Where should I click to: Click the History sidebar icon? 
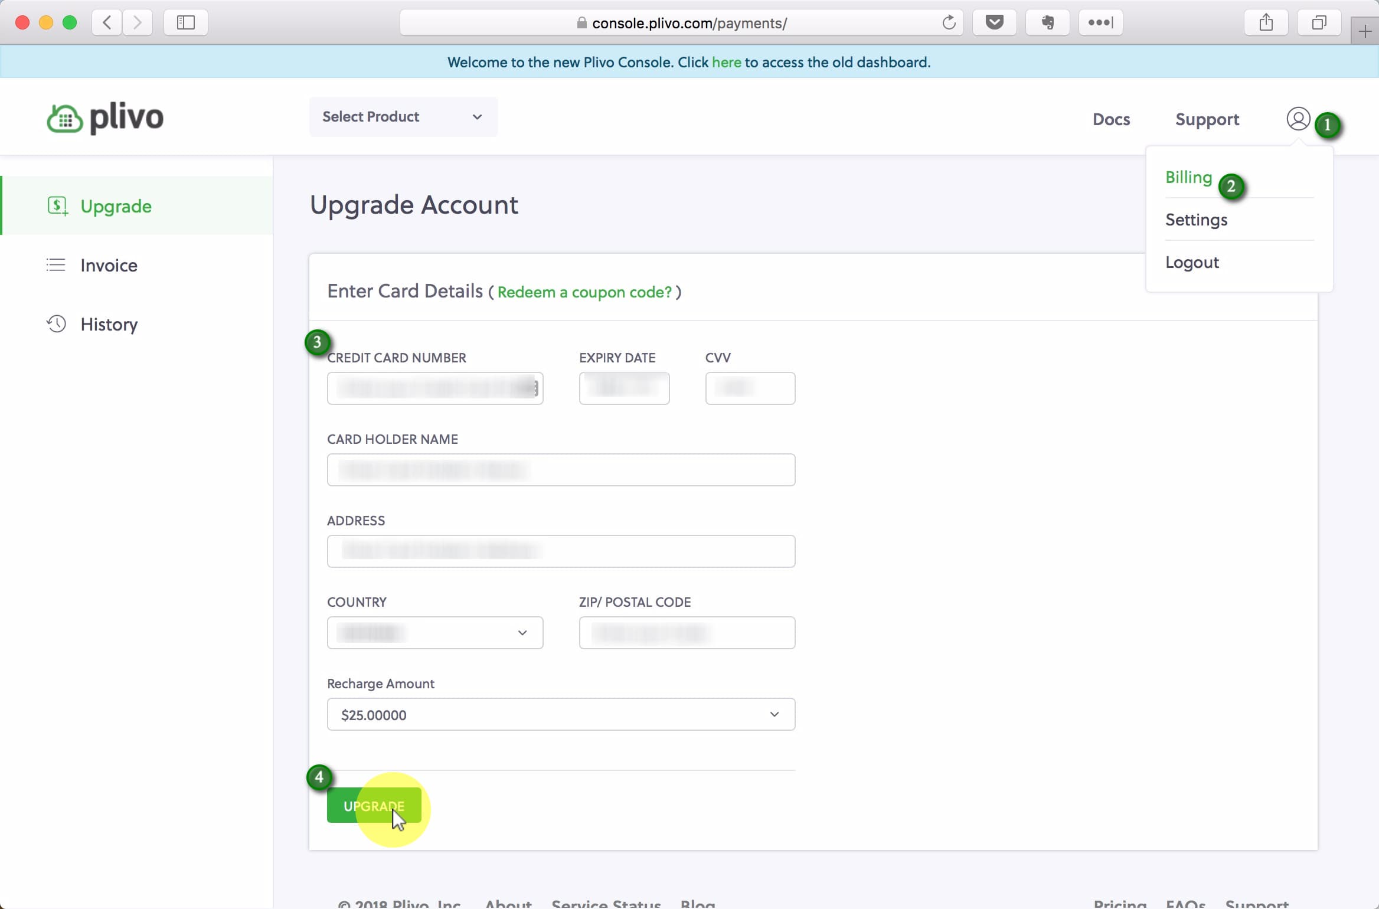tap(56, 323)
